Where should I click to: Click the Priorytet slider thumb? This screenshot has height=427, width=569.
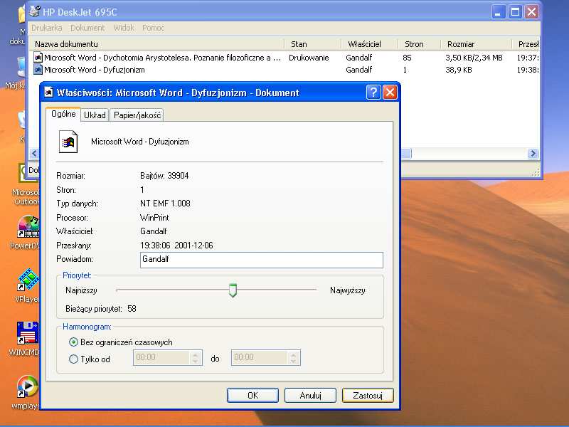[x=233, y=290]
